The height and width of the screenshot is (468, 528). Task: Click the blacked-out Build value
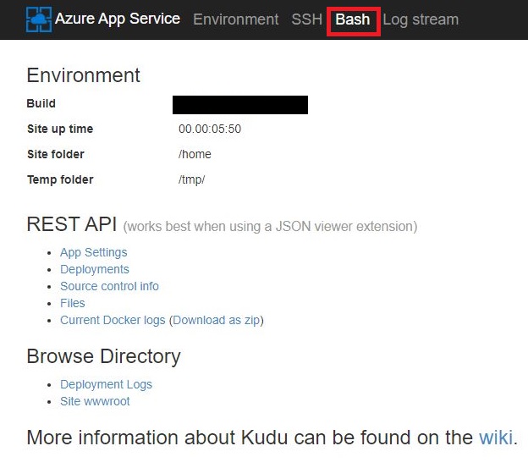(239, 104)
